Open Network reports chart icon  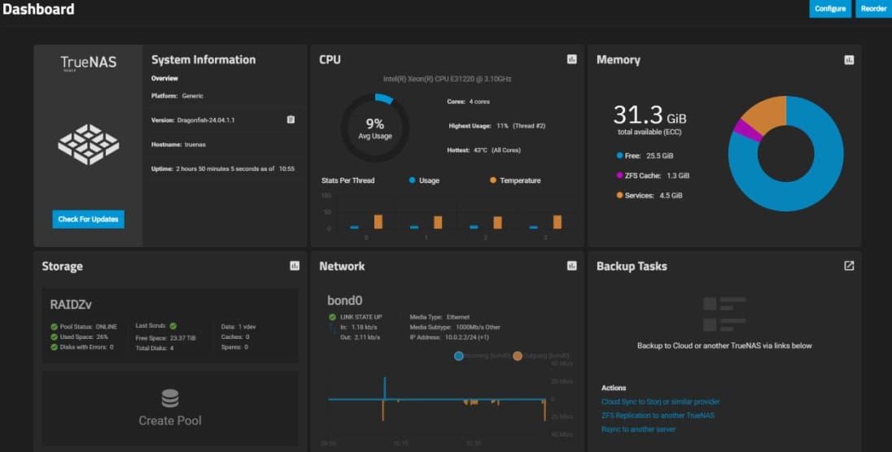click(x=572, y=266)
